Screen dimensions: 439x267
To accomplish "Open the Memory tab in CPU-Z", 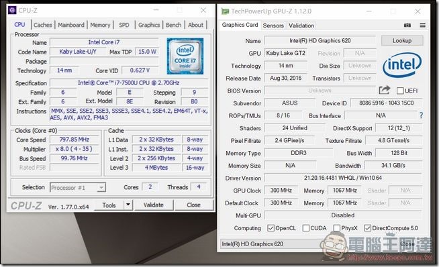I will point(100,25).
